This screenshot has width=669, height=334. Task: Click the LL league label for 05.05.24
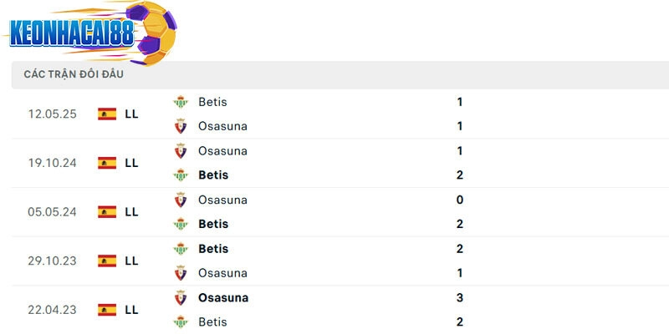[131, 212]
